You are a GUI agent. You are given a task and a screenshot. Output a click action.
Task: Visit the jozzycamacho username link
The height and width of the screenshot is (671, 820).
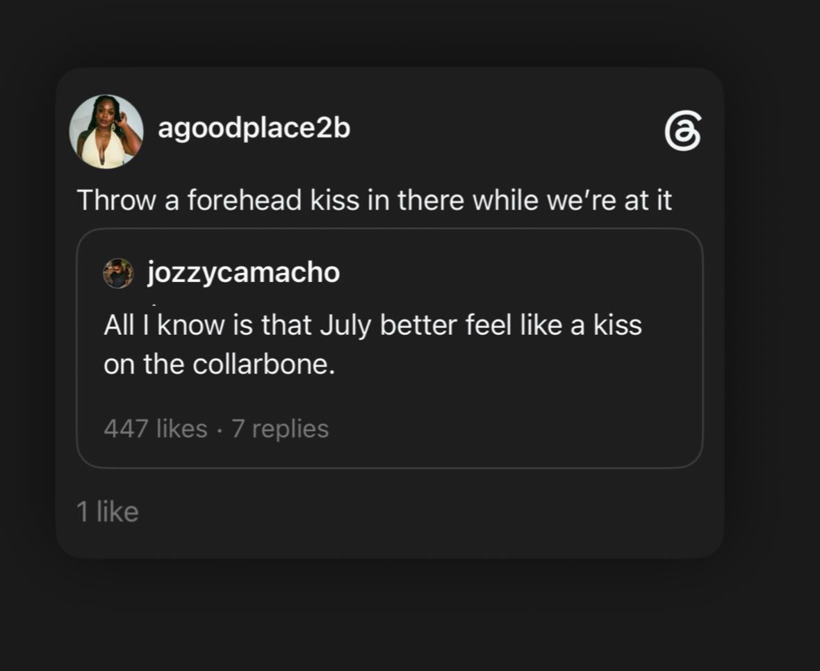tap(244, 273)
